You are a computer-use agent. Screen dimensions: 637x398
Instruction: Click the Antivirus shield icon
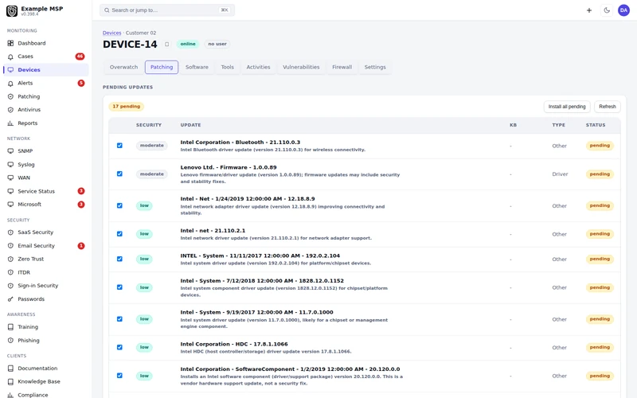point(10,110)
